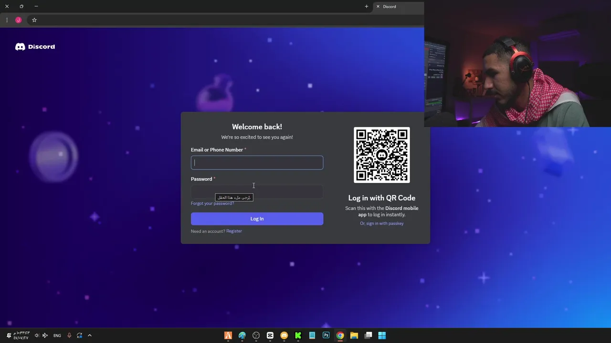Screen dimensions: 611x343
Task: Click the taskbar volume speaker icon
Action: [37, 335]
